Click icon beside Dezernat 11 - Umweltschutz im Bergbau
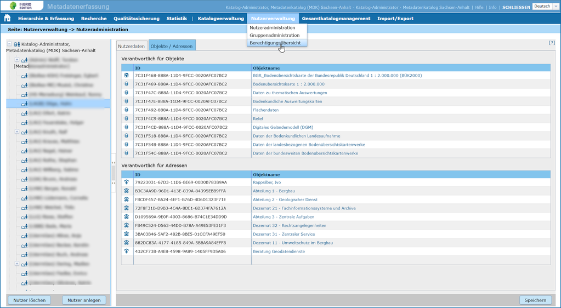Image resolution: width=561 pixels, height=308 pixels. point(126,243)
